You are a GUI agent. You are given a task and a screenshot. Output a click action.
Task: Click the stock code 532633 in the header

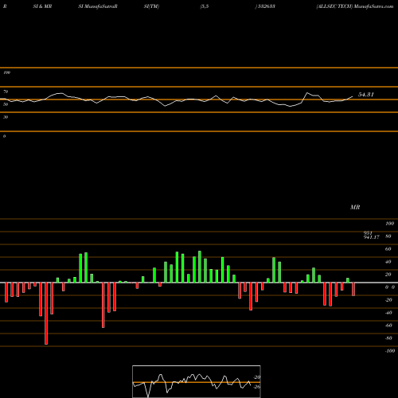(267, 6)
